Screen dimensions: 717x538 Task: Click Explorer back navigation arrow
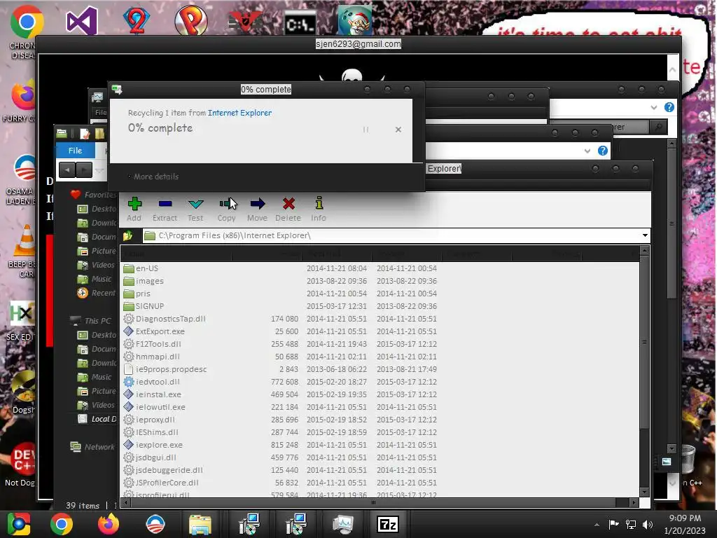coord(67,170)
